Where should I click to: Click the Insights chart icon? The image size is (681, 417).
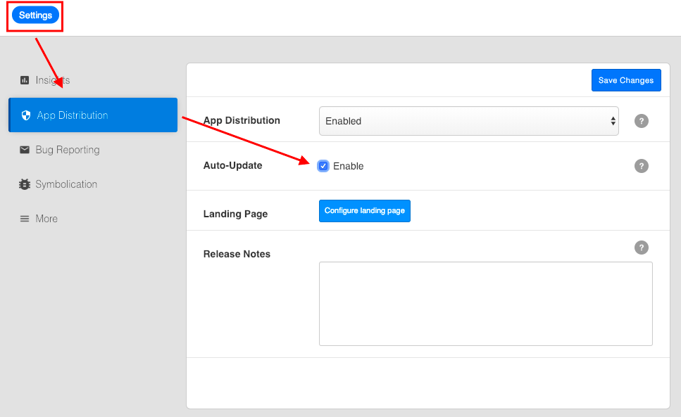pyautogui.click(x=25, y=79)
